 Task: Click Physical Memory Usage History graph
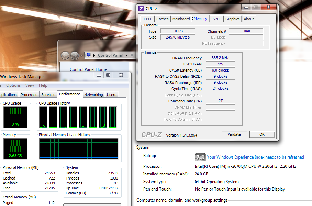(79, 149)
